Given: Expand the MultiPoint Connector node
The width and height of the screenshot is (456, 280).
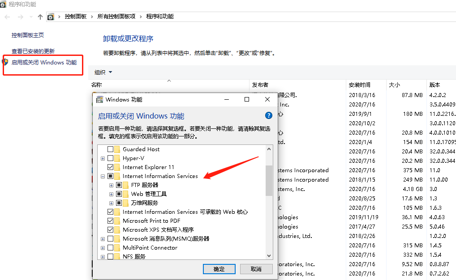Looking at the screenshot, I should [x=103, y=248].
